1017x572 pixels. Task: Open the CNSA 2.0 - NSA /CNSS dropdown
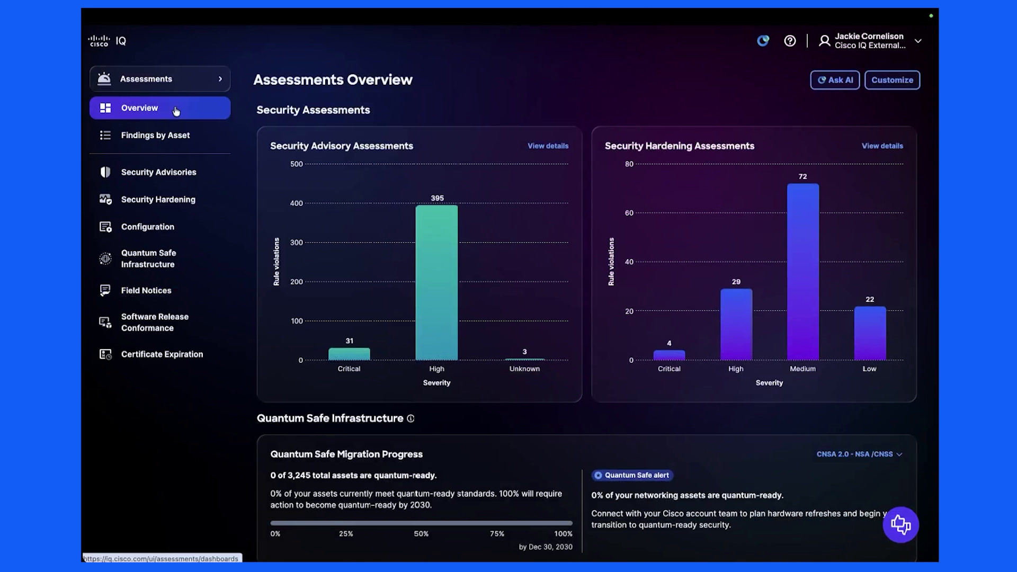point(859,454)
